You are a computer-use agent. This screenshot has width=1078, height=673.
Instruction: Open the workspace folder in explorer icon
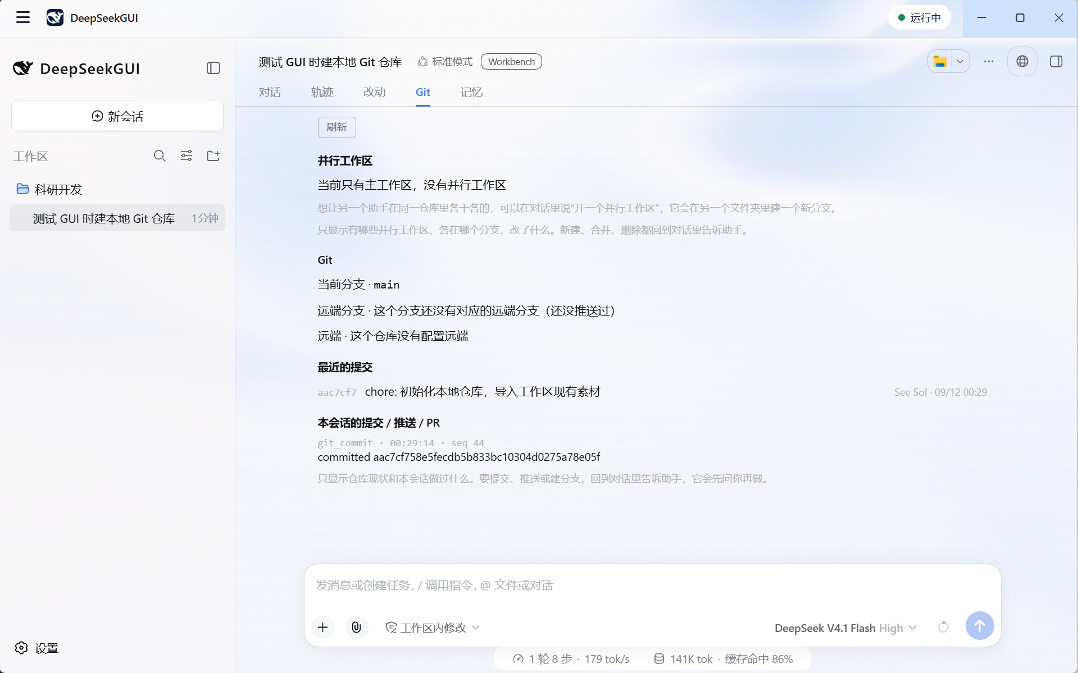coord(940,61)
